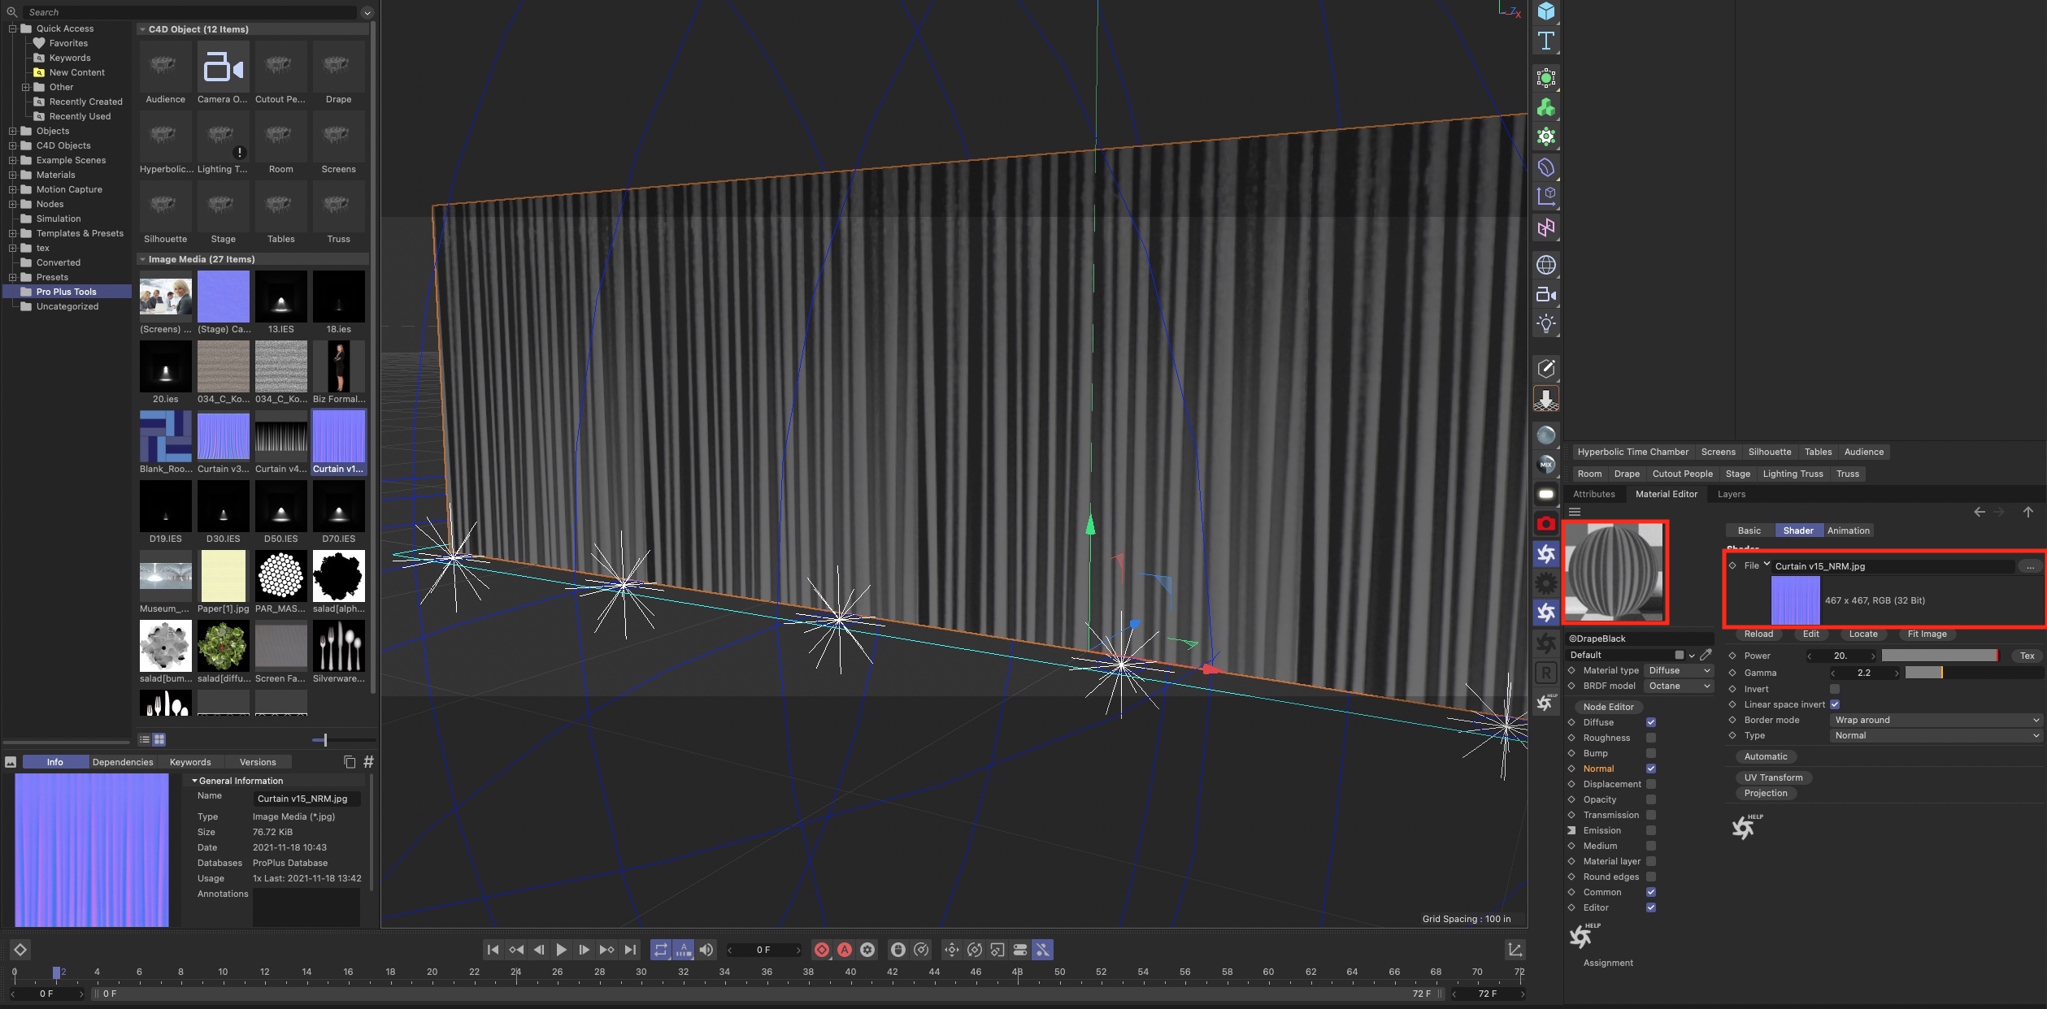The image size is (2047, 1009).
Task: Click the red render camera icon
Action: [x=1545, y=524]
